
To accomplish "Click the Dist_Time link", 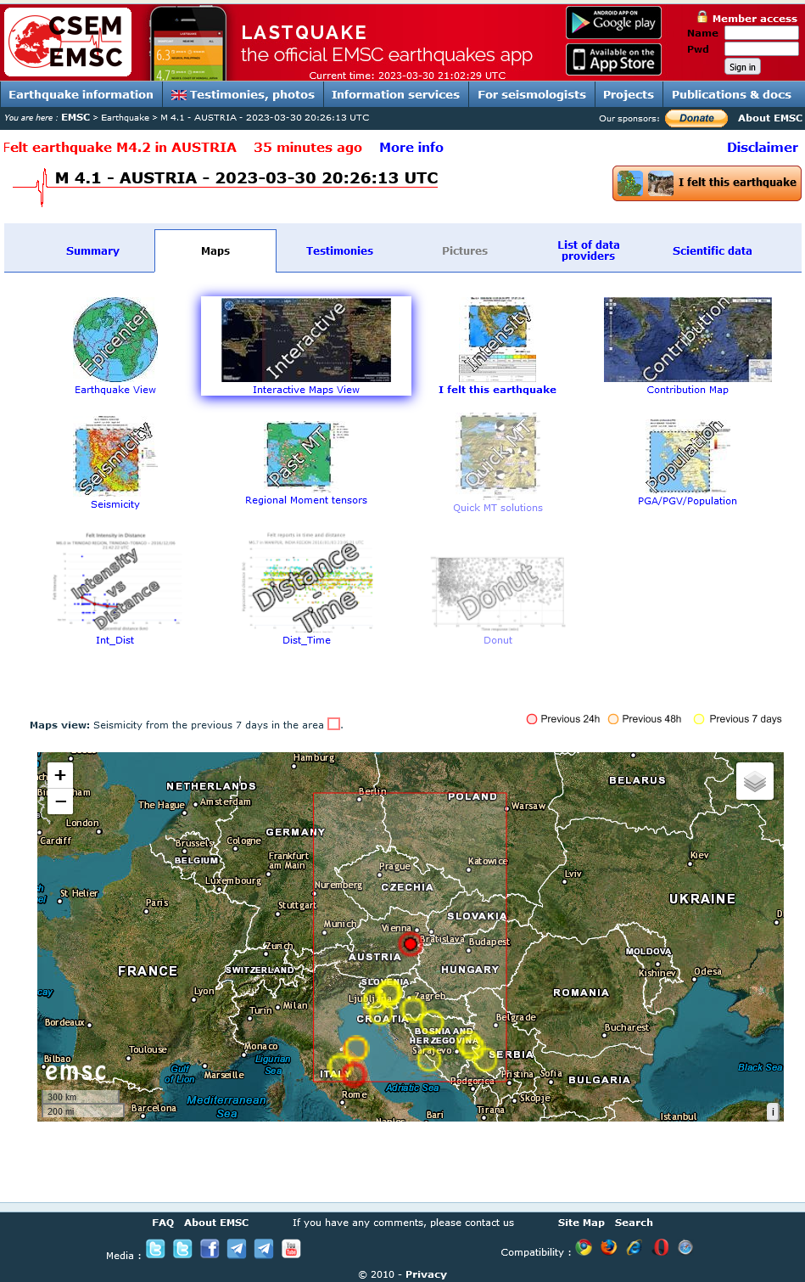I will [x=307, y=640].
